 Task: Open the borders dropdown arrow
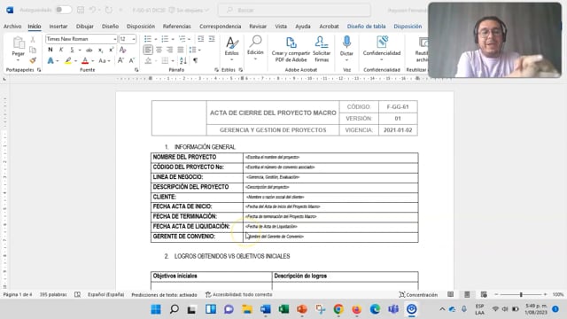click(173, 61)
